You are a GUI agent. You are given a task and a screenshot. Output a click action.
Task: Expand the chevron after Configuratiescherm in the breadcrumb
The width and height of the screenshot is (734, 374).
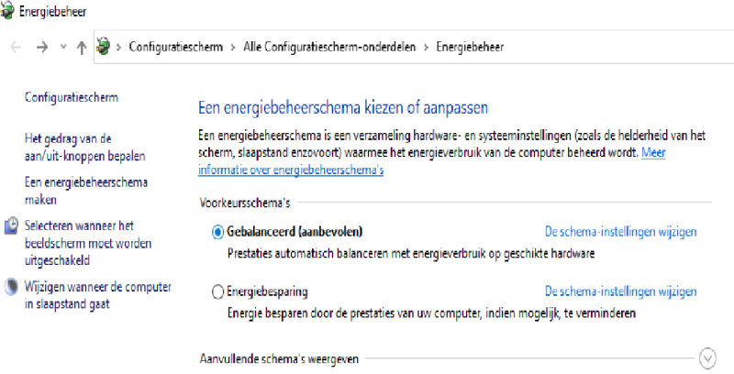233,47
